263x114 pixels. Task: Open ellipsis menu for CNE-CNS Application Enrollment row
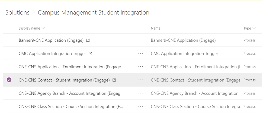140,67
